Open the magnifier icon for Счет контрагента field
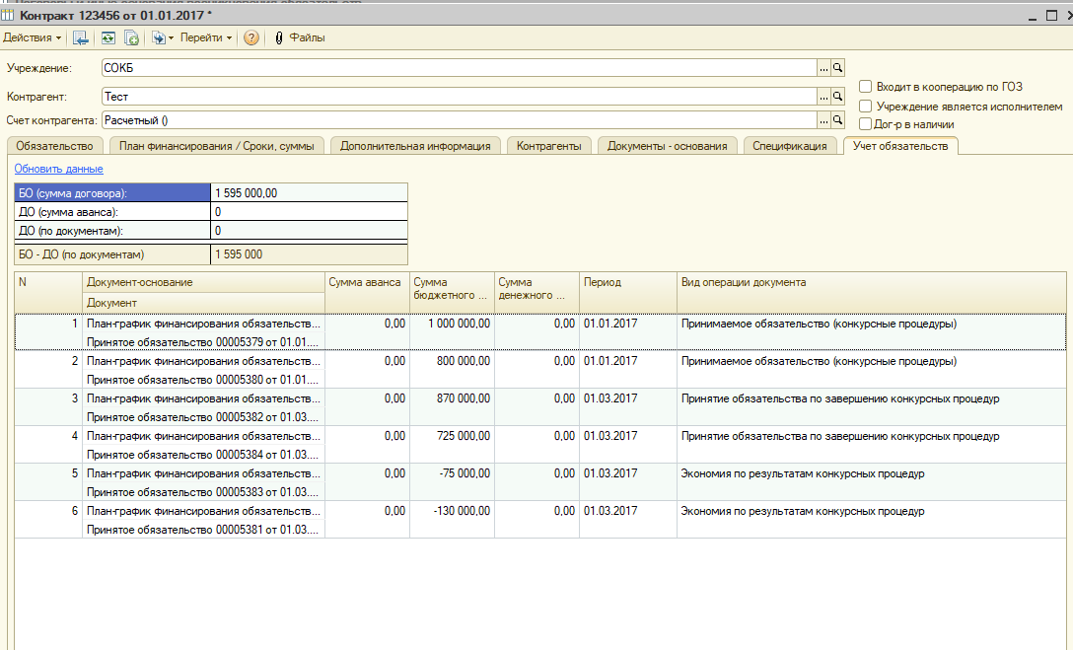Screen dimensions: 1073x650 [837, 120]
